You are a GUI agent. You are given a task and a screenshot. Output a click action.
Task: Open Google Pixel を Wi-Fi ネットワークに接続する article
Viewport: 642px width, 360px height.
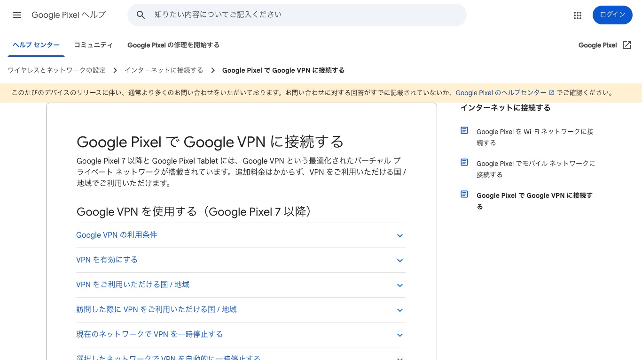click(535, 137)
